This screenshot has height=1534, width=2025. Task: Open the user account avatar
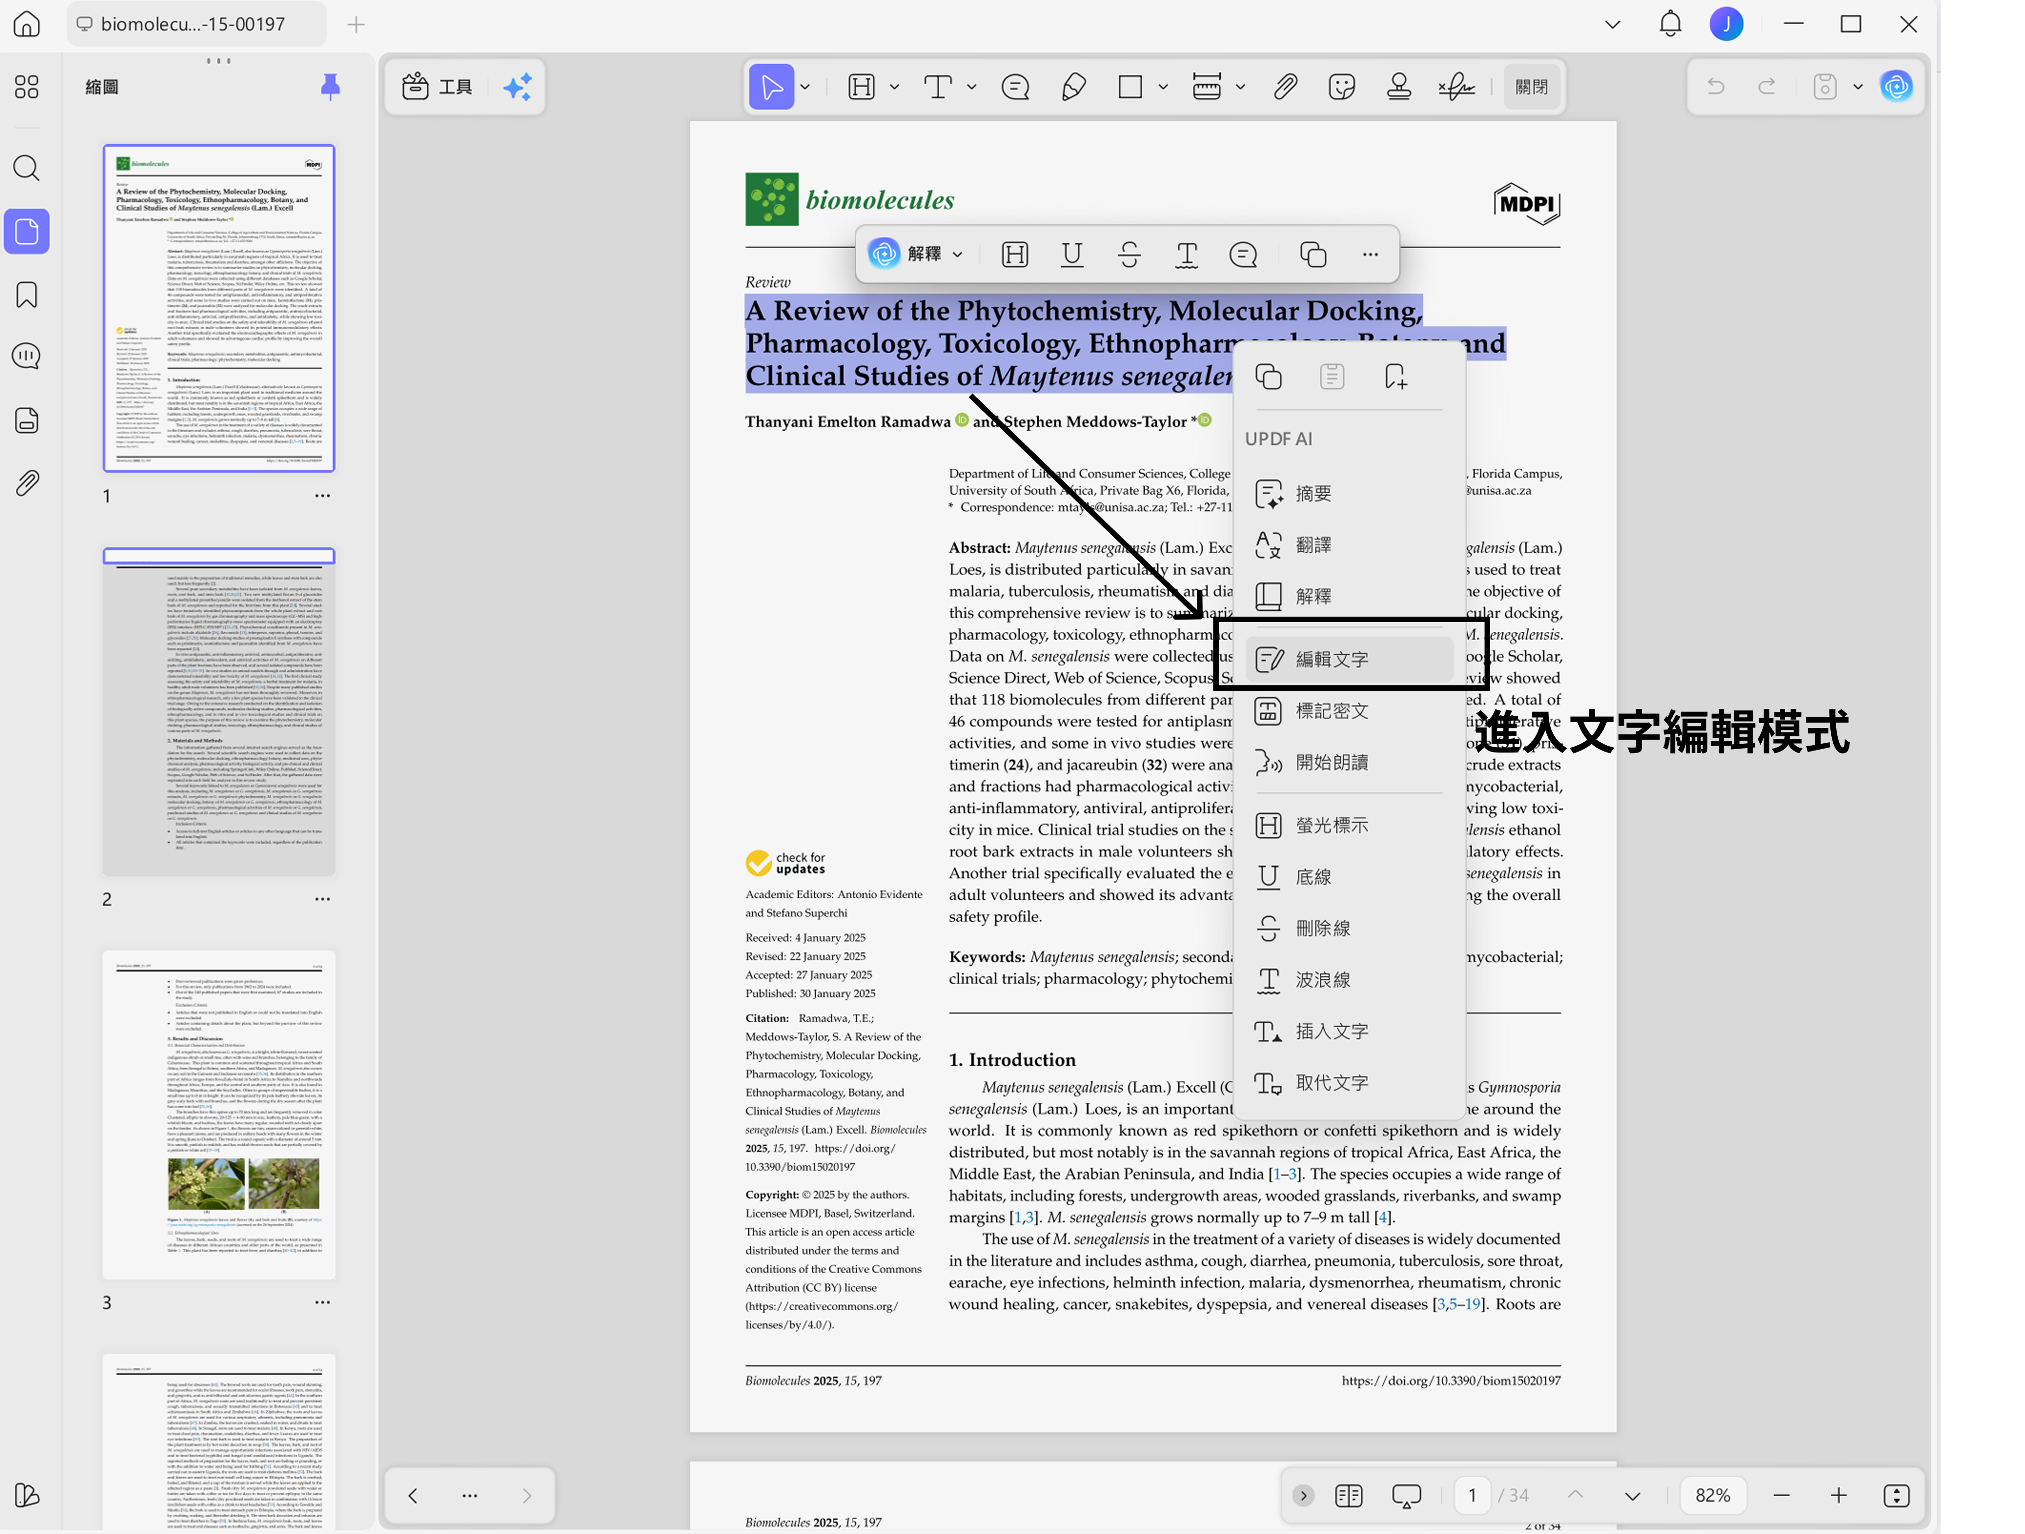tap(1726, 24)
